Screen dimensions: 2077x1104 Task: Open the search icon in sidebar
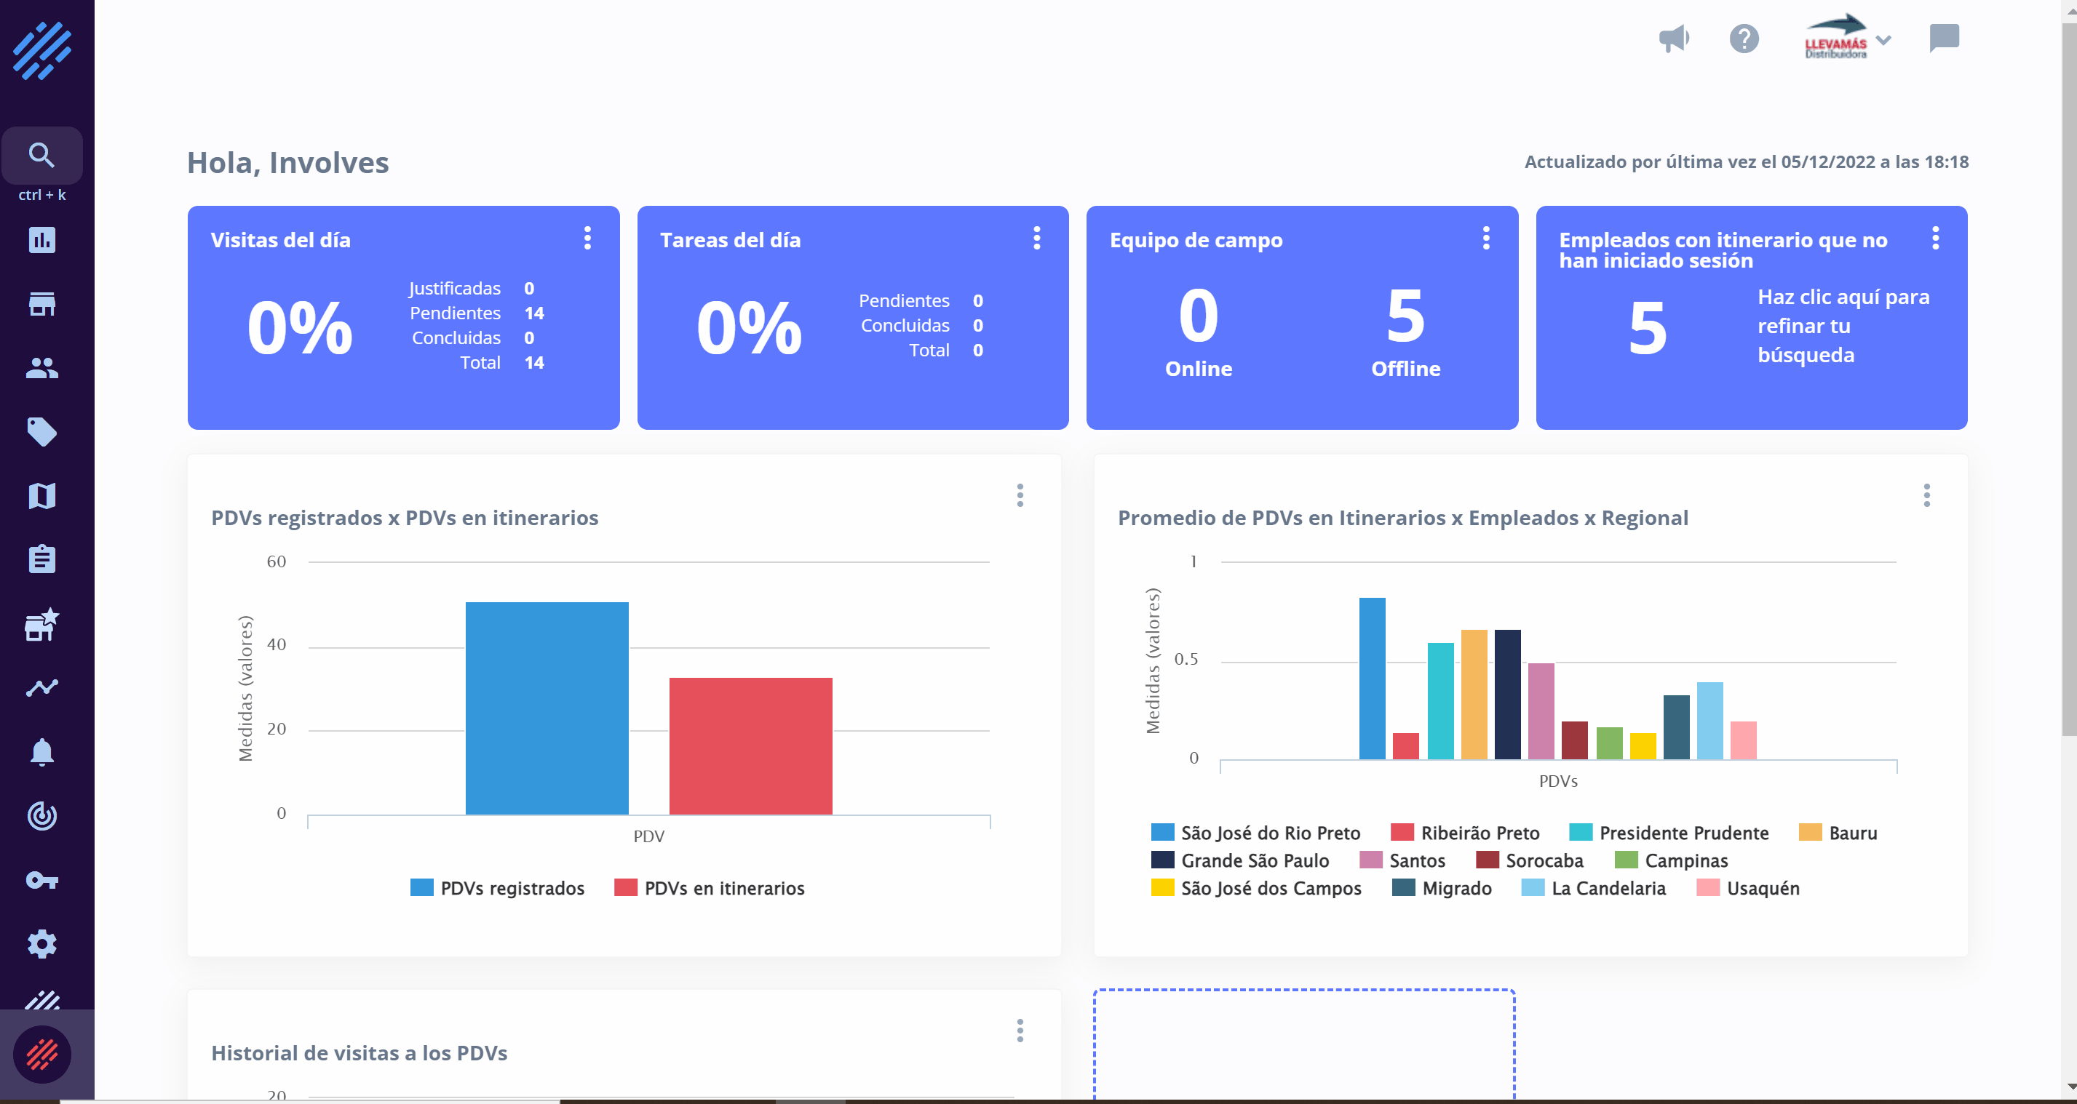[x=42, y=155]
